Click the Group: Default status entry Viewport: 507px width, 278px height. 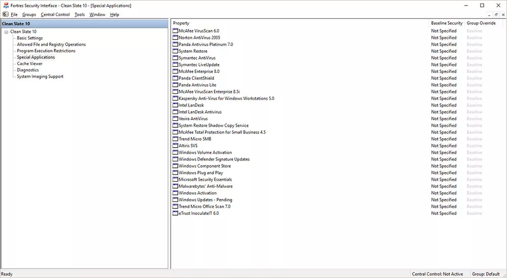tap(486, 274)
